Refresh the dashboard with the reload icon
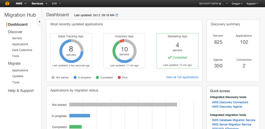The image size is (265, 129). click(117, 15)
